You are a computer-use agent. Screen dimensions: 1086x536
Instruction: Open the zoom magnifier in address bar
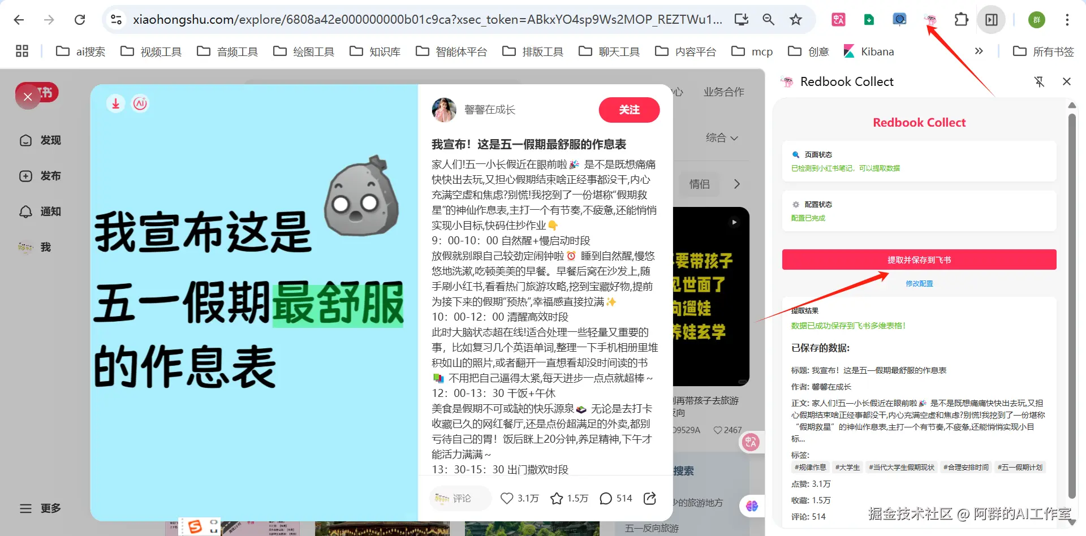(768, 20)
